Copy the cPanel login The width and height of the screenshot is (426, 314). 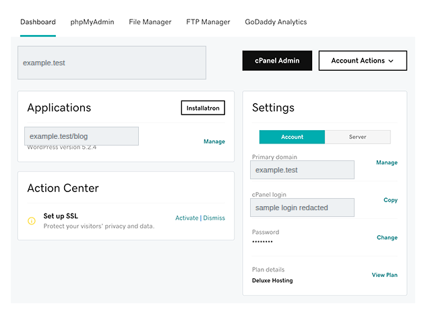click(390, 200)
